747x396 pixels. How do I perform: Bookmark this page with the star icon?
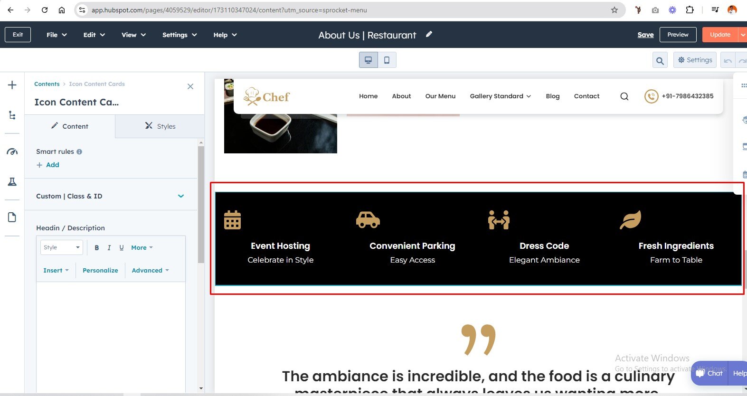(x=614, y=10)
